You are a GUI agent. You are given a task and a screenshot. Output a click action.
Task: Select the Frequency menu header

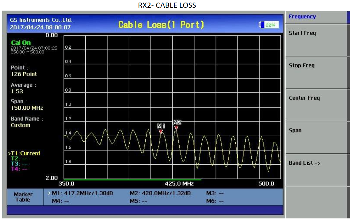pyautogui.click(x=316, y=17)
